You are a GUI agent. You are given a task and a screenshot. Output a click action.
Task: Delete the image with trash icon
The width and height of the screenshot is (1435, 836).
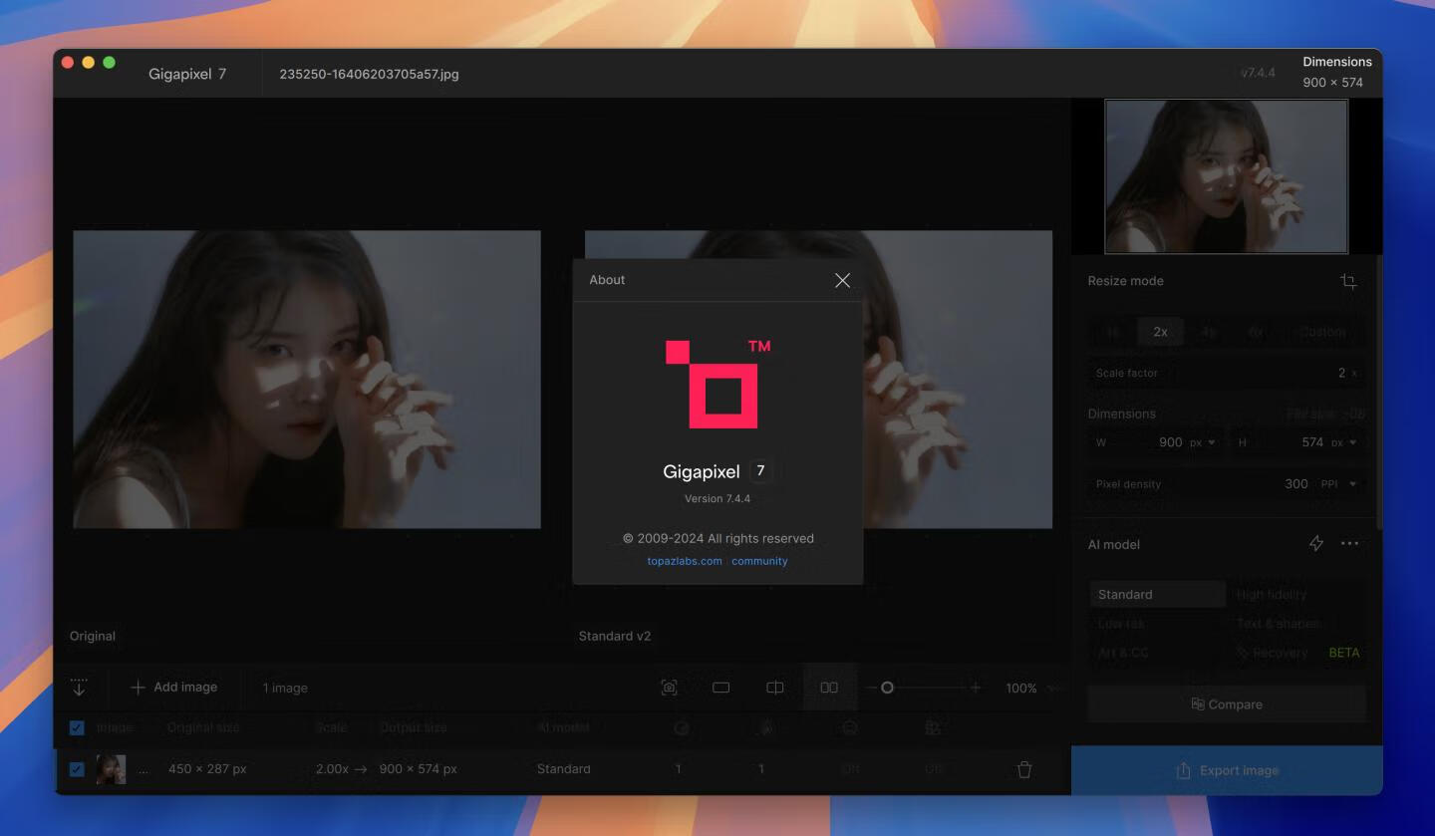point(1024,769)
